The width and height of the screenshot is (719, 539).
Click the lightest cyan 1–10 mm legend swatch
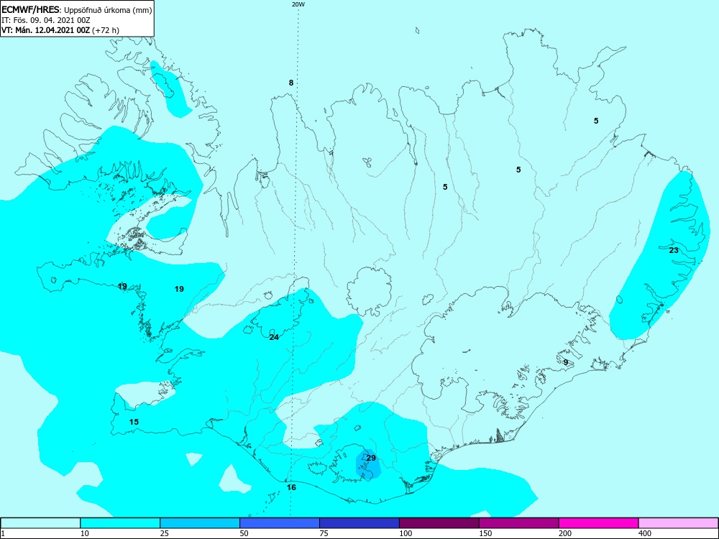[40, 523]
